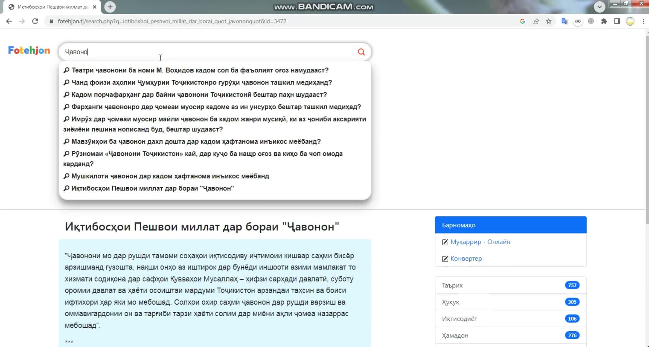This screenshot has height=347, width=649.
Task: Click the Барномаҳо panel header
Action: [x=510, y=225]
